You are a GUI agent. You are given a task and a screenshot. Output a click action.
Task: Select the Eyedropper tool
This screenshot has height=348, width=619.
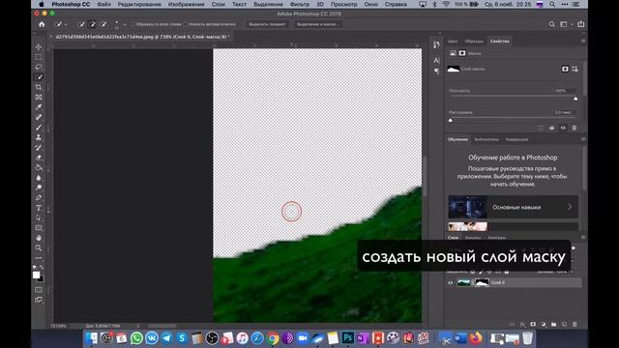pyautogui.click(x=39, y=107)
